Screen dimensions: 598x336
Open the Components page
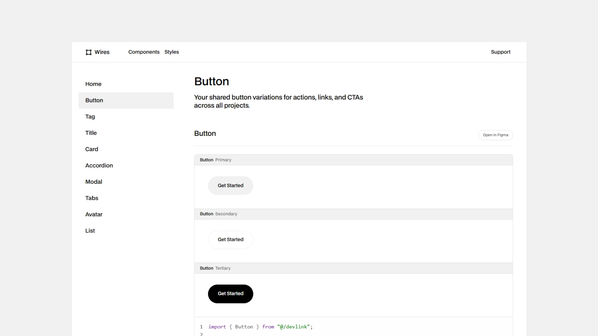pyautogui.click(x=144, y=52)
